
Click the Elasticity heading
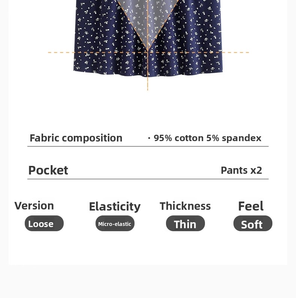click(x=115, y=206)
